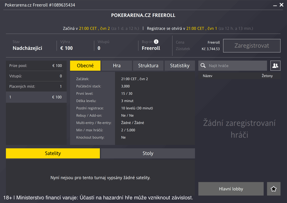Open the Hra tab
The height and width of the screenshot is (203, 287).
(x=117, y=66)
